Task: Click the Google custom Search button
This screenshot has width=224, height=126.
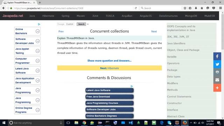Action: point(81,24)
